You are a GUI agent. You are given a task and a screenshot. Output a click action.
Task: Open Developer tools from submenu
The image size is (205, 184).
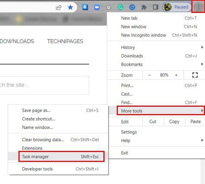58,169
